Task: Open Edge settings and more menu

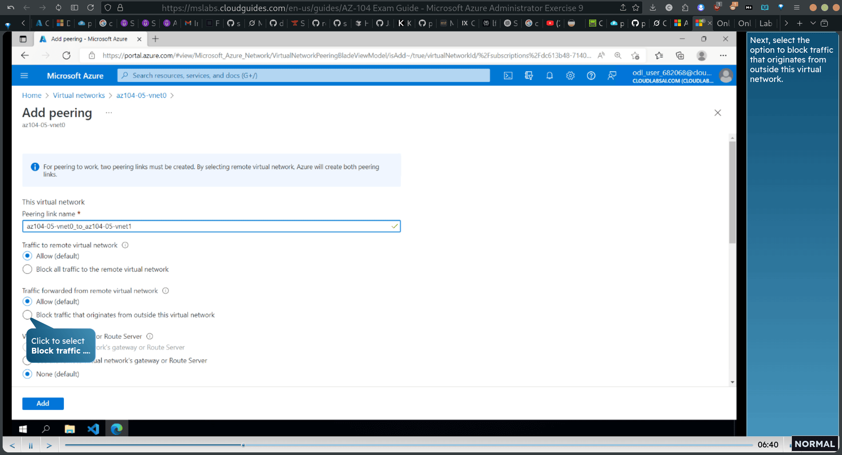Action: (723, 55)
